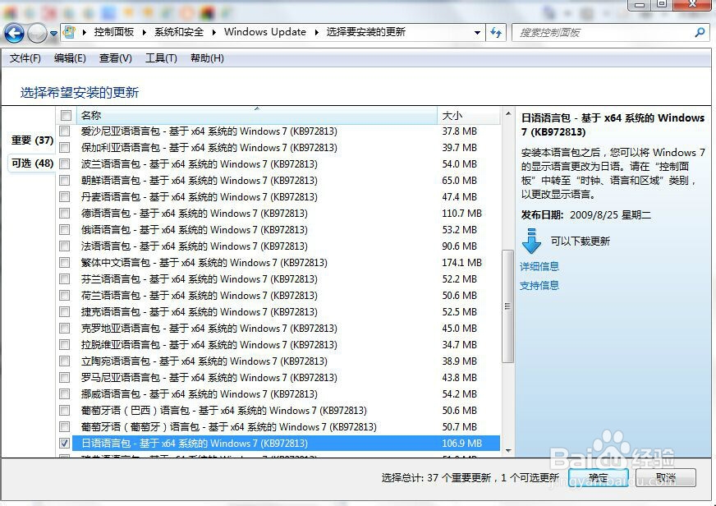Screen dimensions: 716x506
Task: Click the scroll up arrow of the list
Action: (507, 113)
